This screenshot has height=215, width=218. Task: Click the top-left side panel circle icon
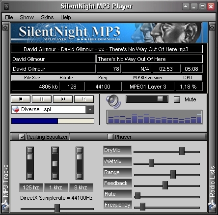pyautogui.click(x=5, y=28)
